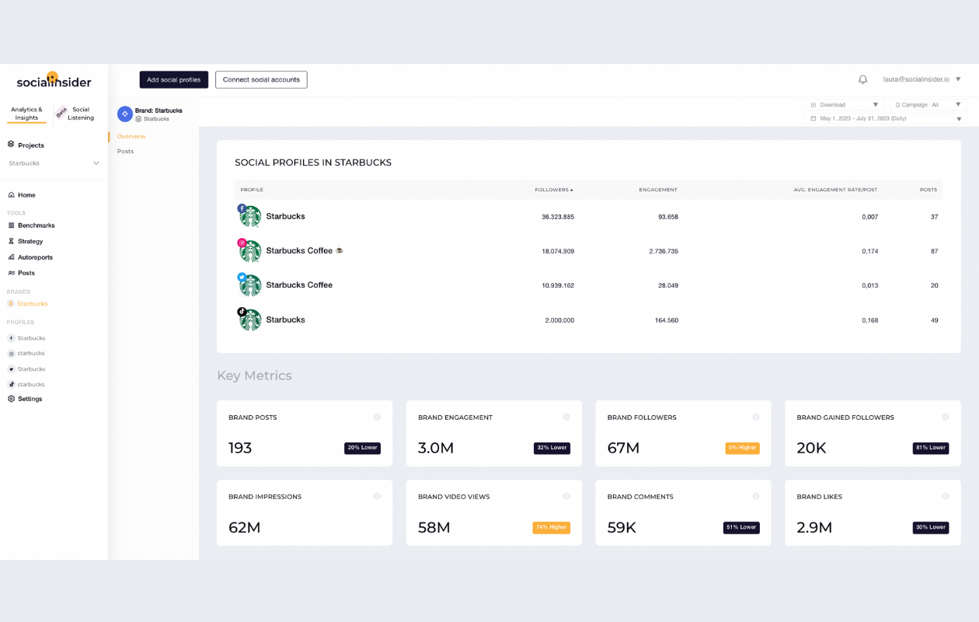Click the 30% Lower badge
This screenshot has height=622, width=979.
[x=931, y=527]
